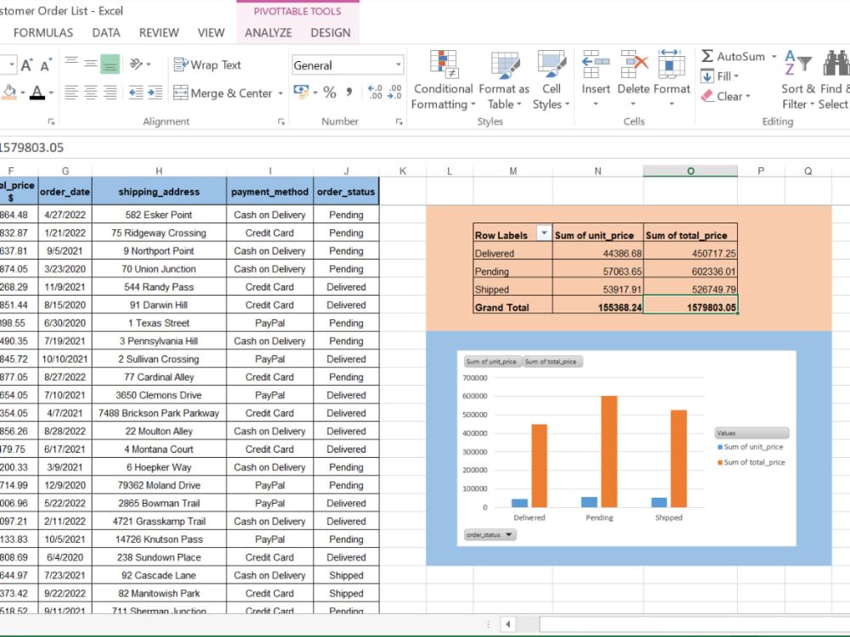Switch to the VIEW tab

pos(211,33)
